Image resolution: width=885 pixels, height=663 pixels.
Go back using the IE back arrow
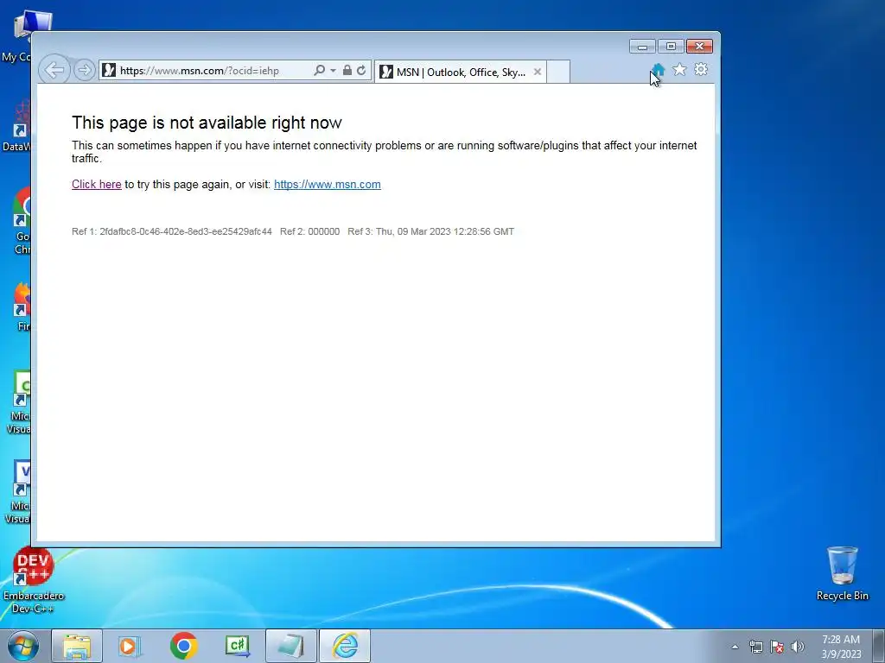point(54,70)
